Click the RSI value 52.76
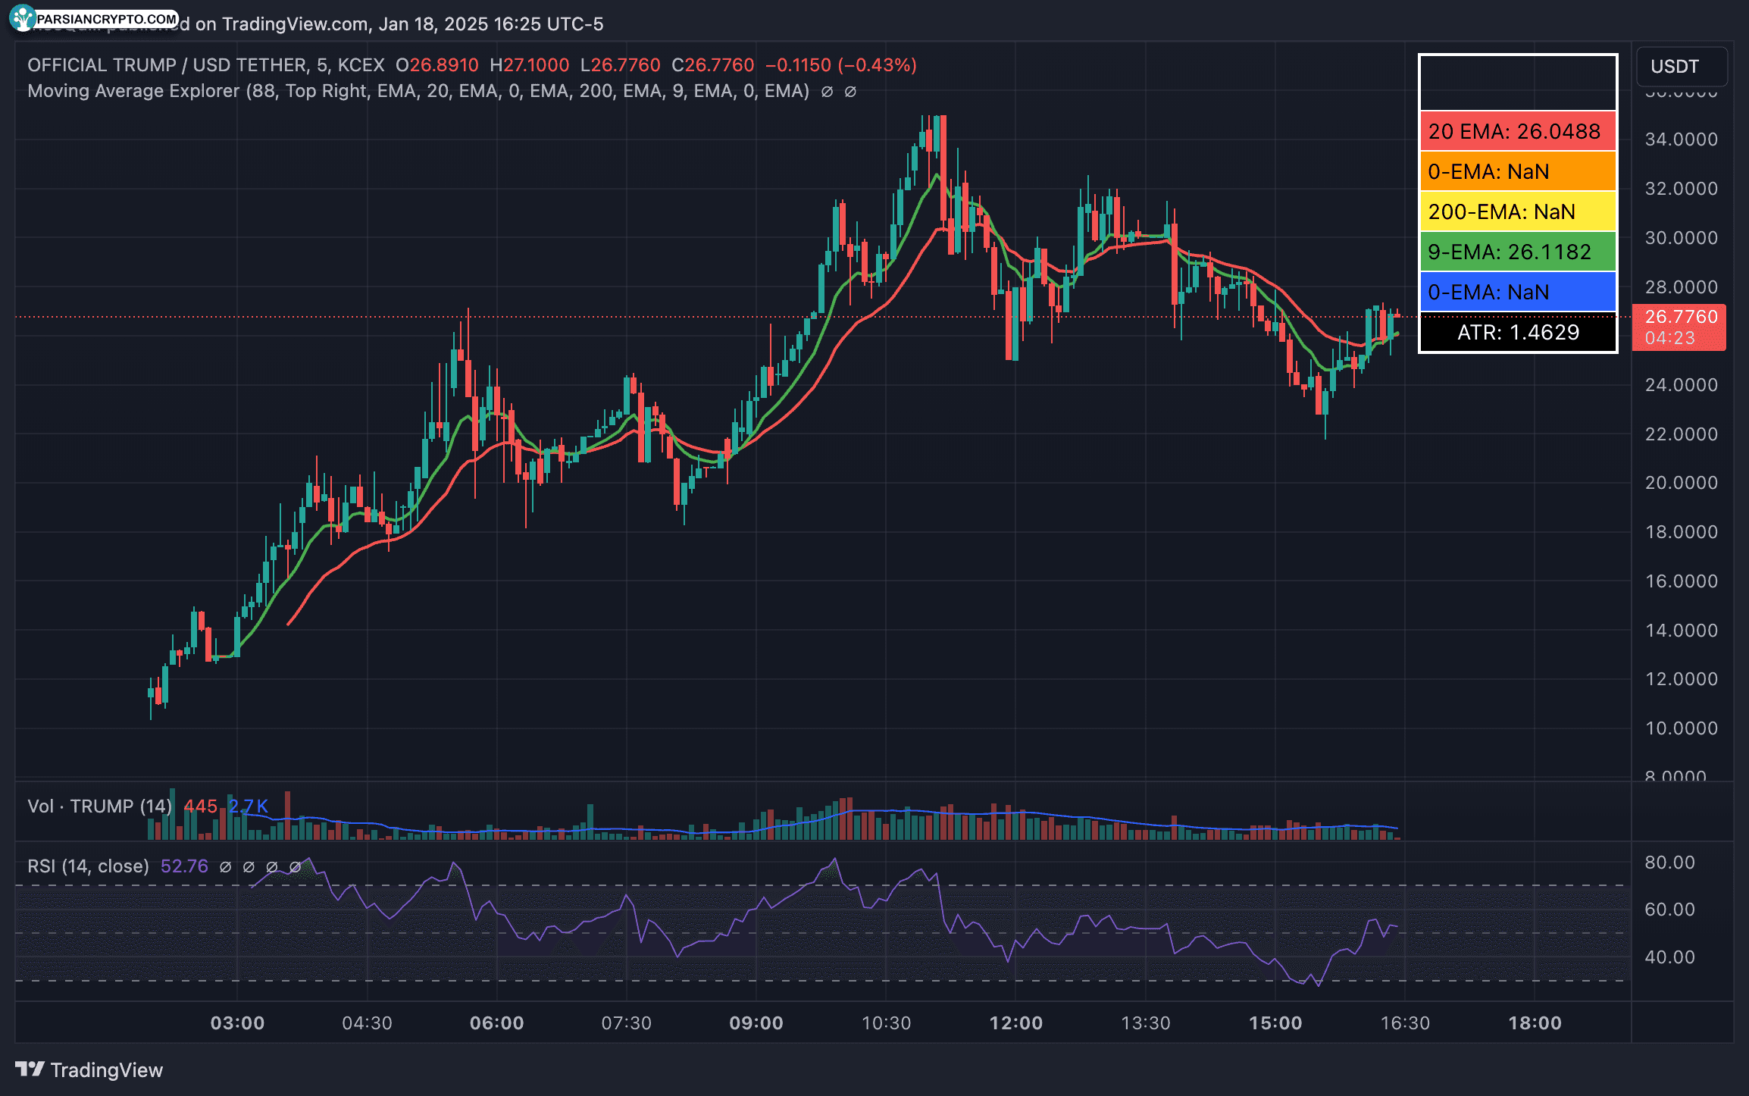 (184, 866)
